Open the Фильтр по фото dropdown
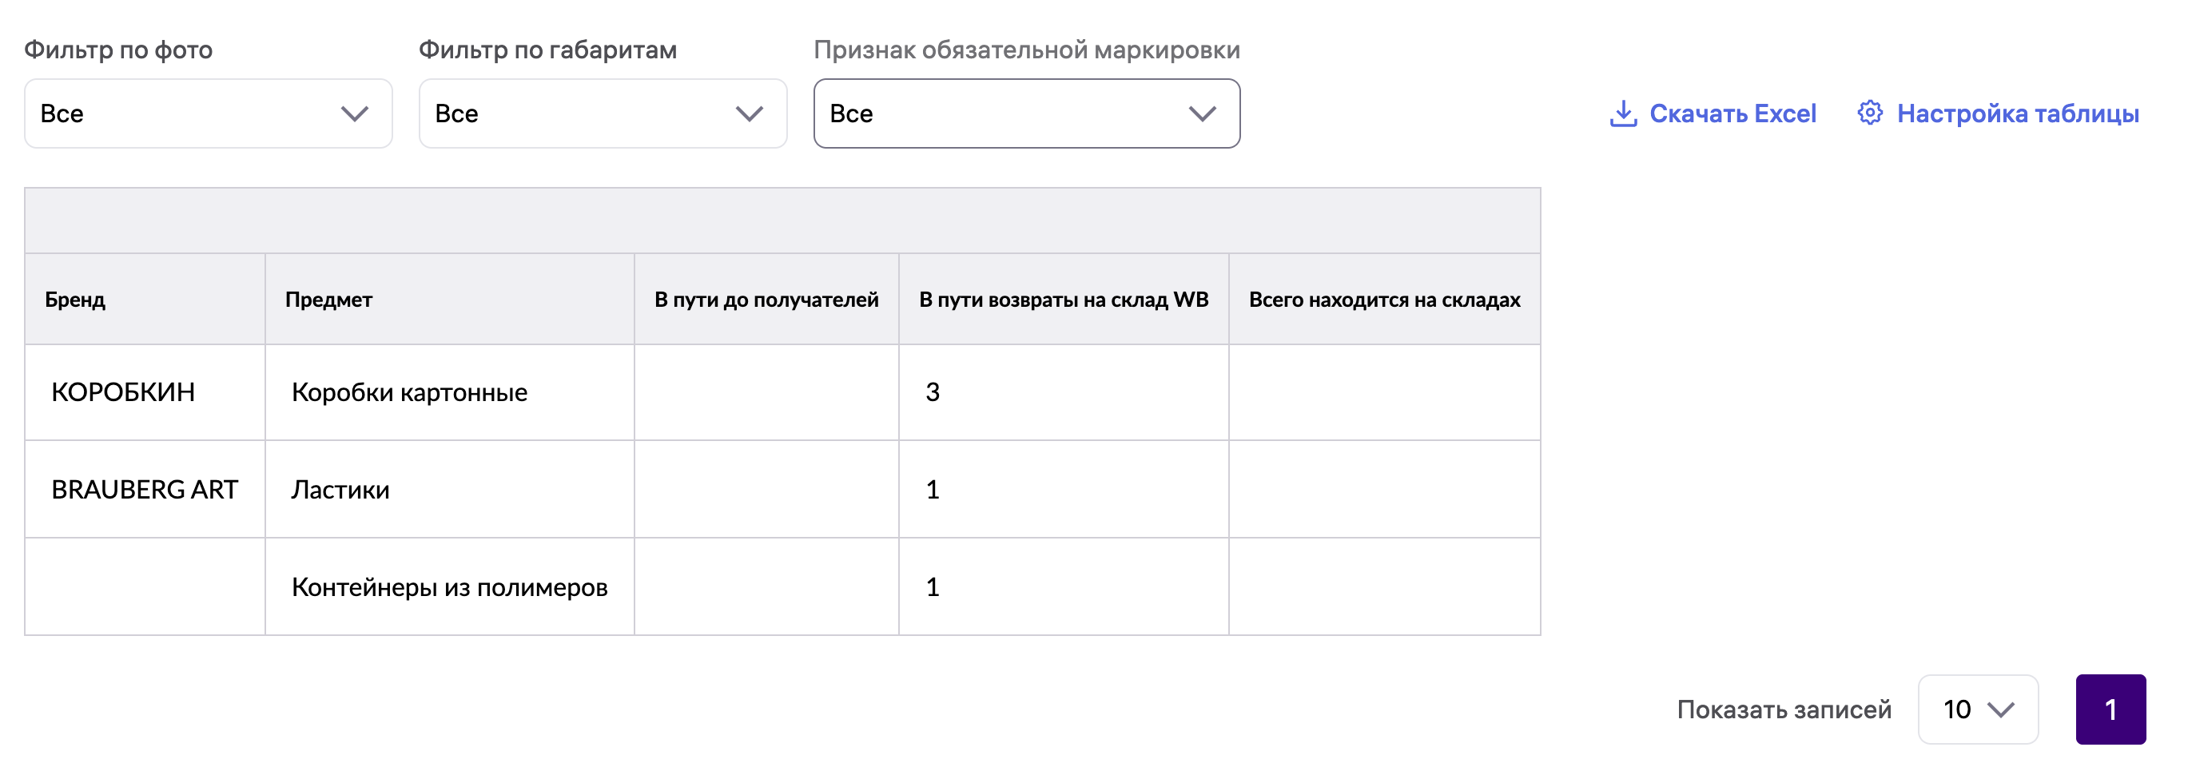The height and width of the screenshot is (775, 2188). pyautogui.click(x=208, y=113)
